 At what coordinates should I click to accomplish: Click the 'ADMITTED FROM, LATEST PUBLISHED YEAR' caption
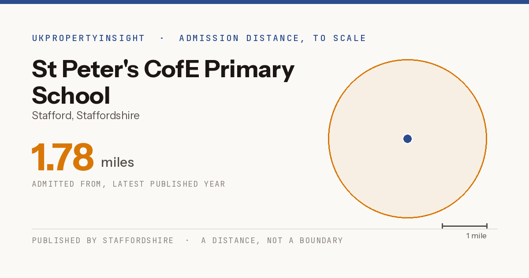click(129, 184)
